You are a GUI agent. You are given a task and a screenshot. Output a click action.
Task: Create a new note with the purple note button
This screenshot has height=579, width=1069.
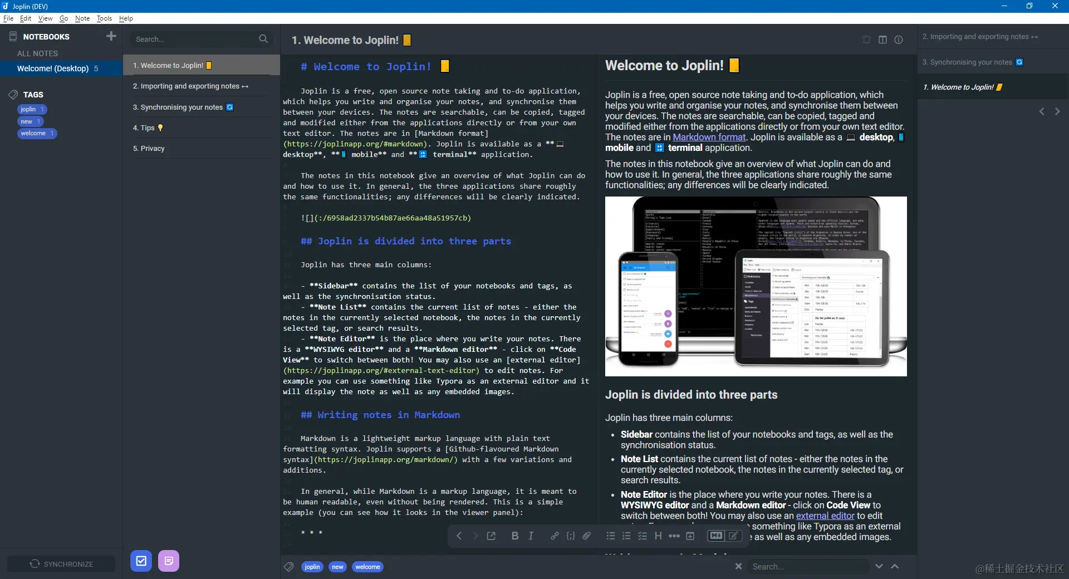169,561
